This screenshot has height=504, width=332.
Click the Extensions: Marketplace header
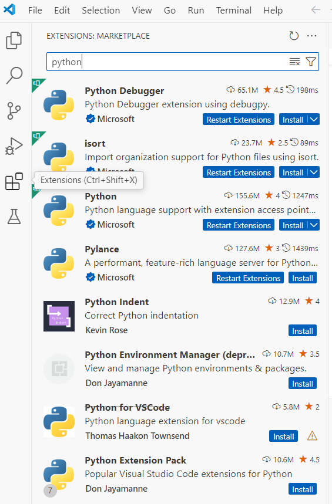tap(98, 36)
